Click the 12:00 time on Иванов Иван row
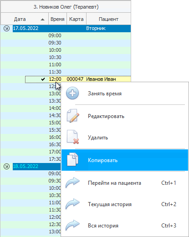Viewport: 189px width, 237px height. click(x=55, y=79)
